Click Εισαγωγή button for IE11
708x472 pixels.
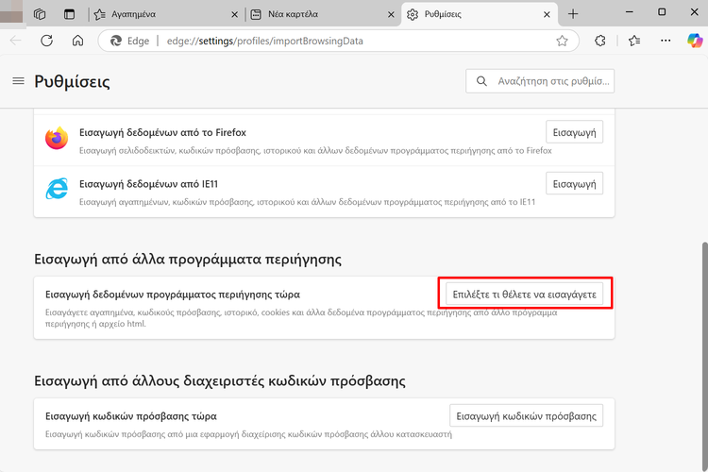(574, 184)
